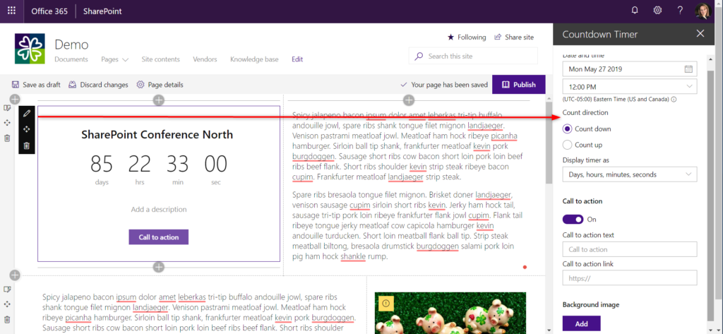
Task: Click Discard changes
Action: pyautogui.click(x=98, y=85)
